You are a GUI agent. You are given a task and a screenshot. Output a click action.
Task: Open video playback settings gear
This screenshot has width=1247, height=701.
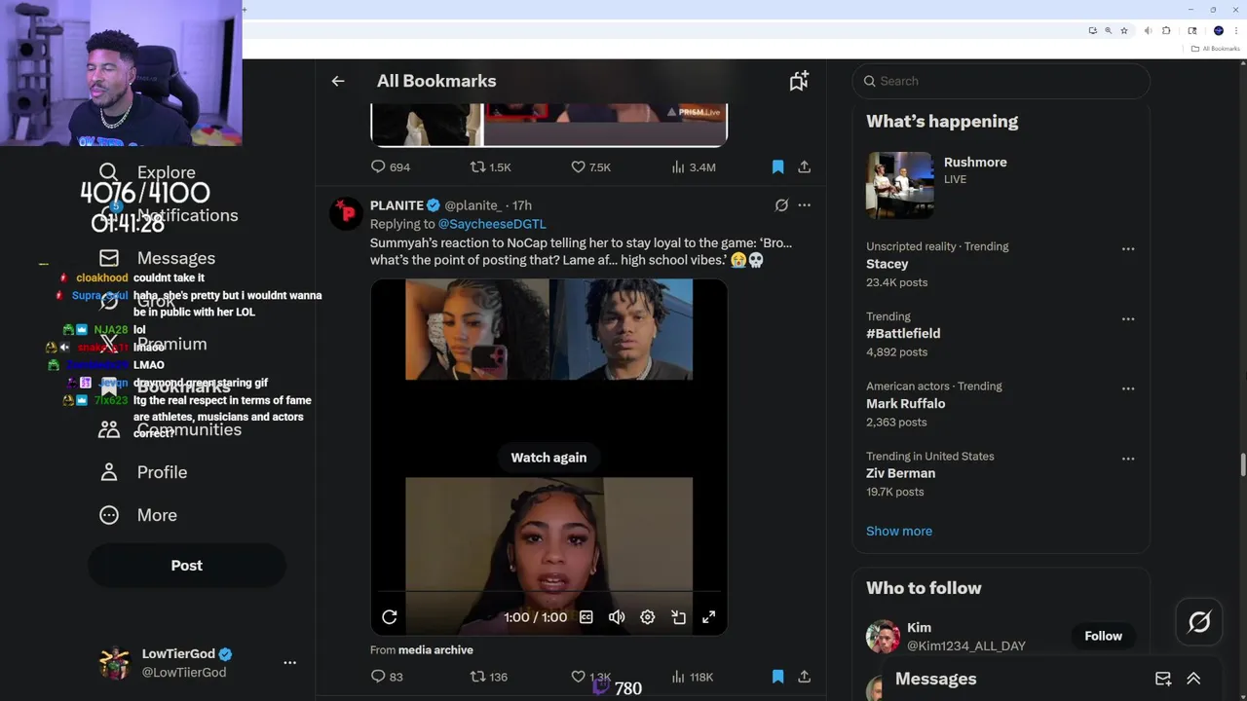pos(648,617)
